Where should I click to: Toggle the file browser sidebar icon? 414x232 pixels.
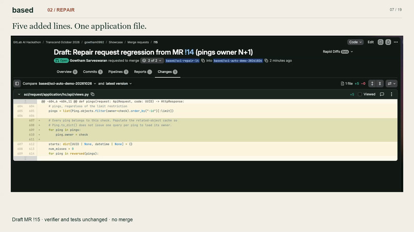[x=17, y=83]
